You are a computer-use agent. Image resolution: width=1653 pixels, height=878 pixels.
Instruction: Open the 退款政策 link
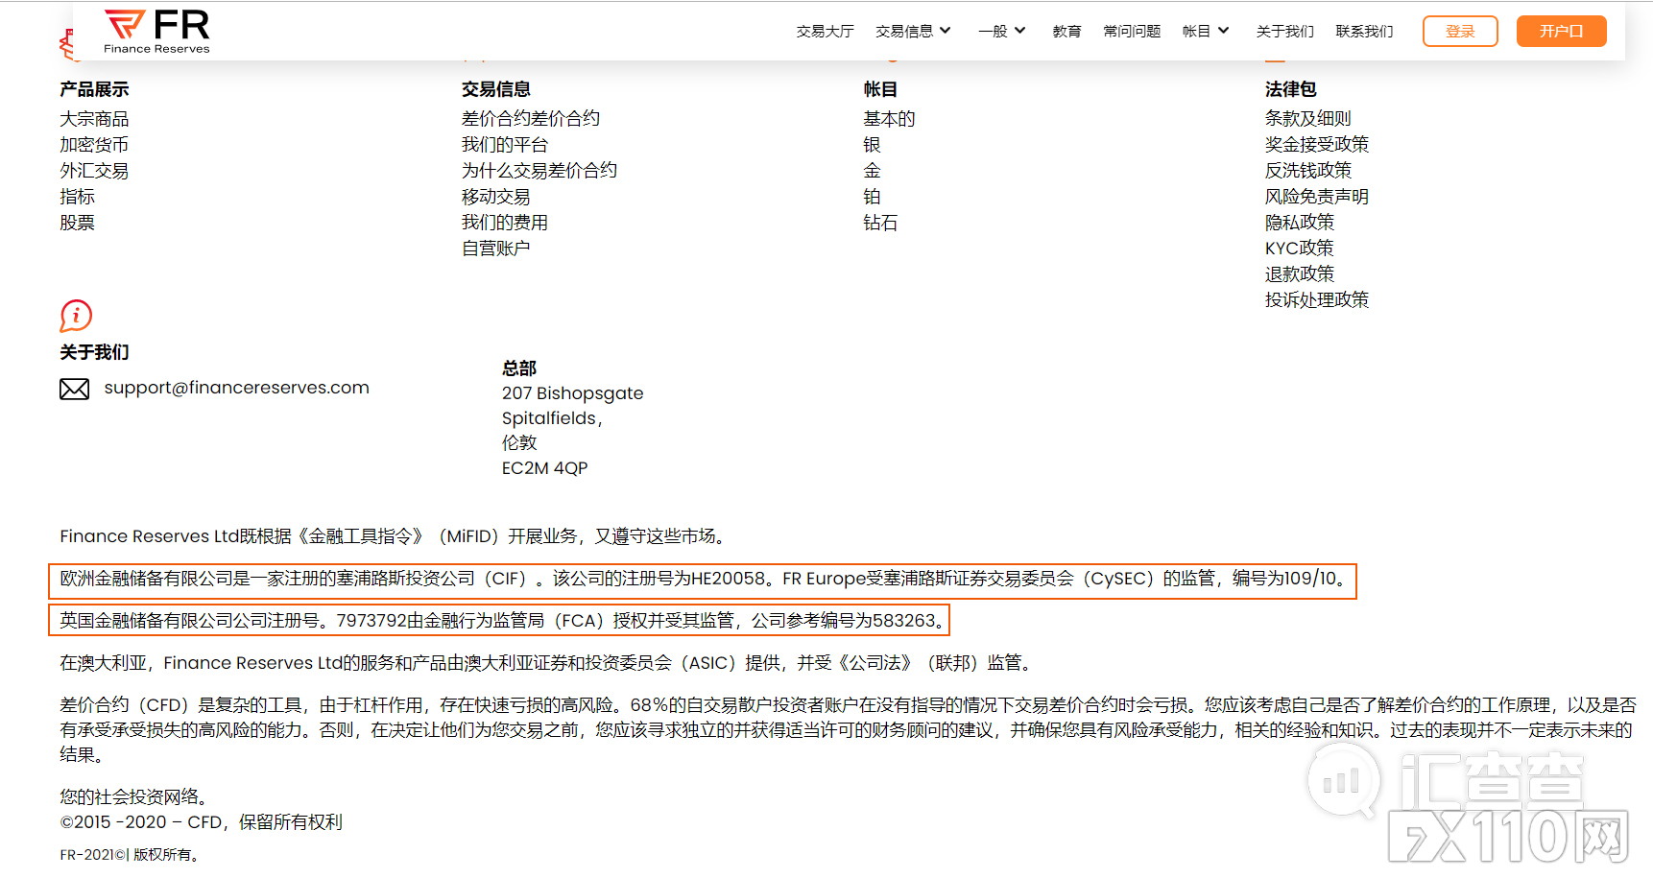point(1299,274)
